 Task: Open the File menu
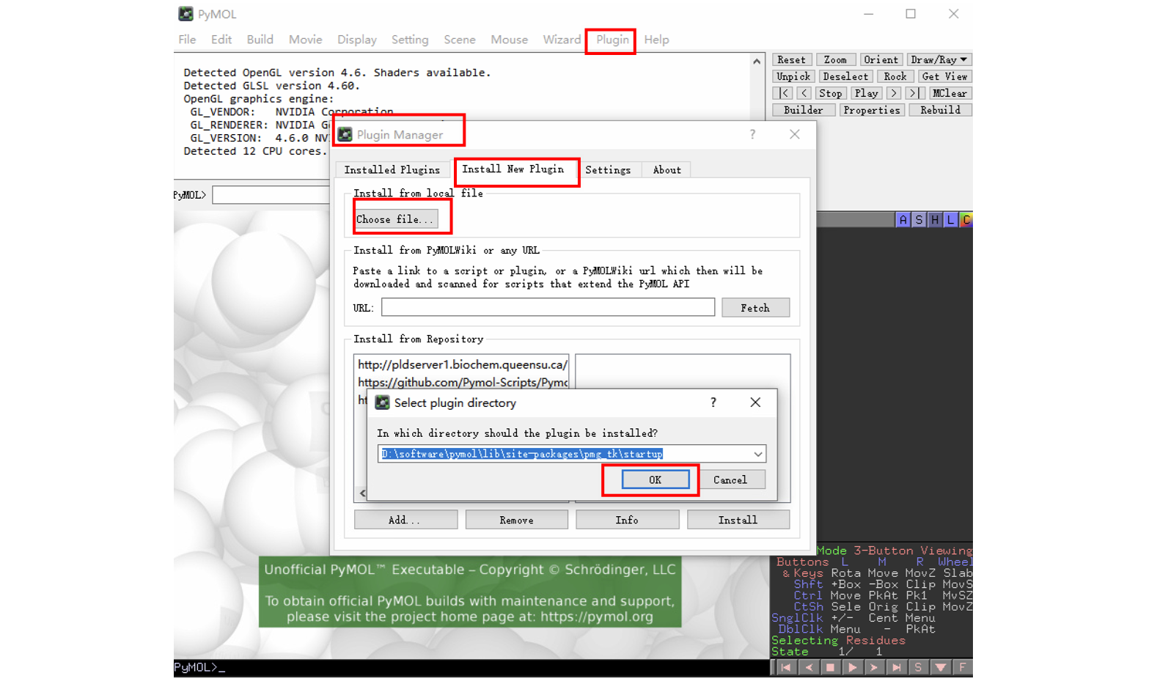tap(187, 40)
